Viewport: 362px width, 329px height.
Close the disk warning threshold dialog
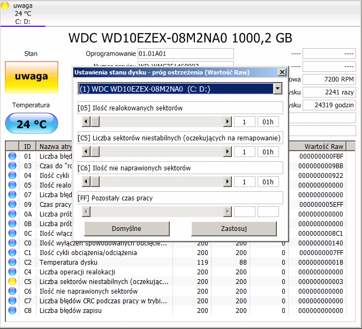pyautogui.click(x=282, y=72)
